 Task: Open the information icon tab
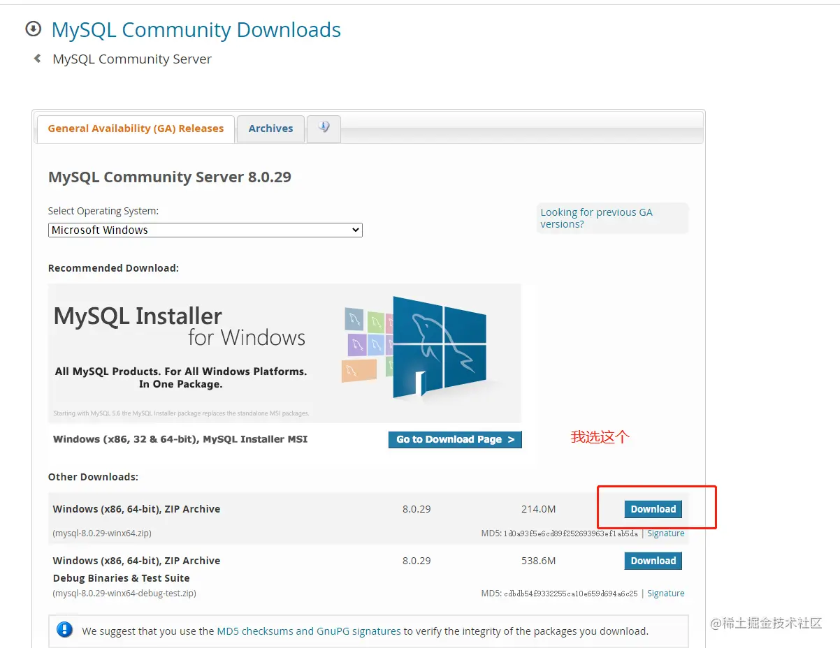[x=324, y=128]
